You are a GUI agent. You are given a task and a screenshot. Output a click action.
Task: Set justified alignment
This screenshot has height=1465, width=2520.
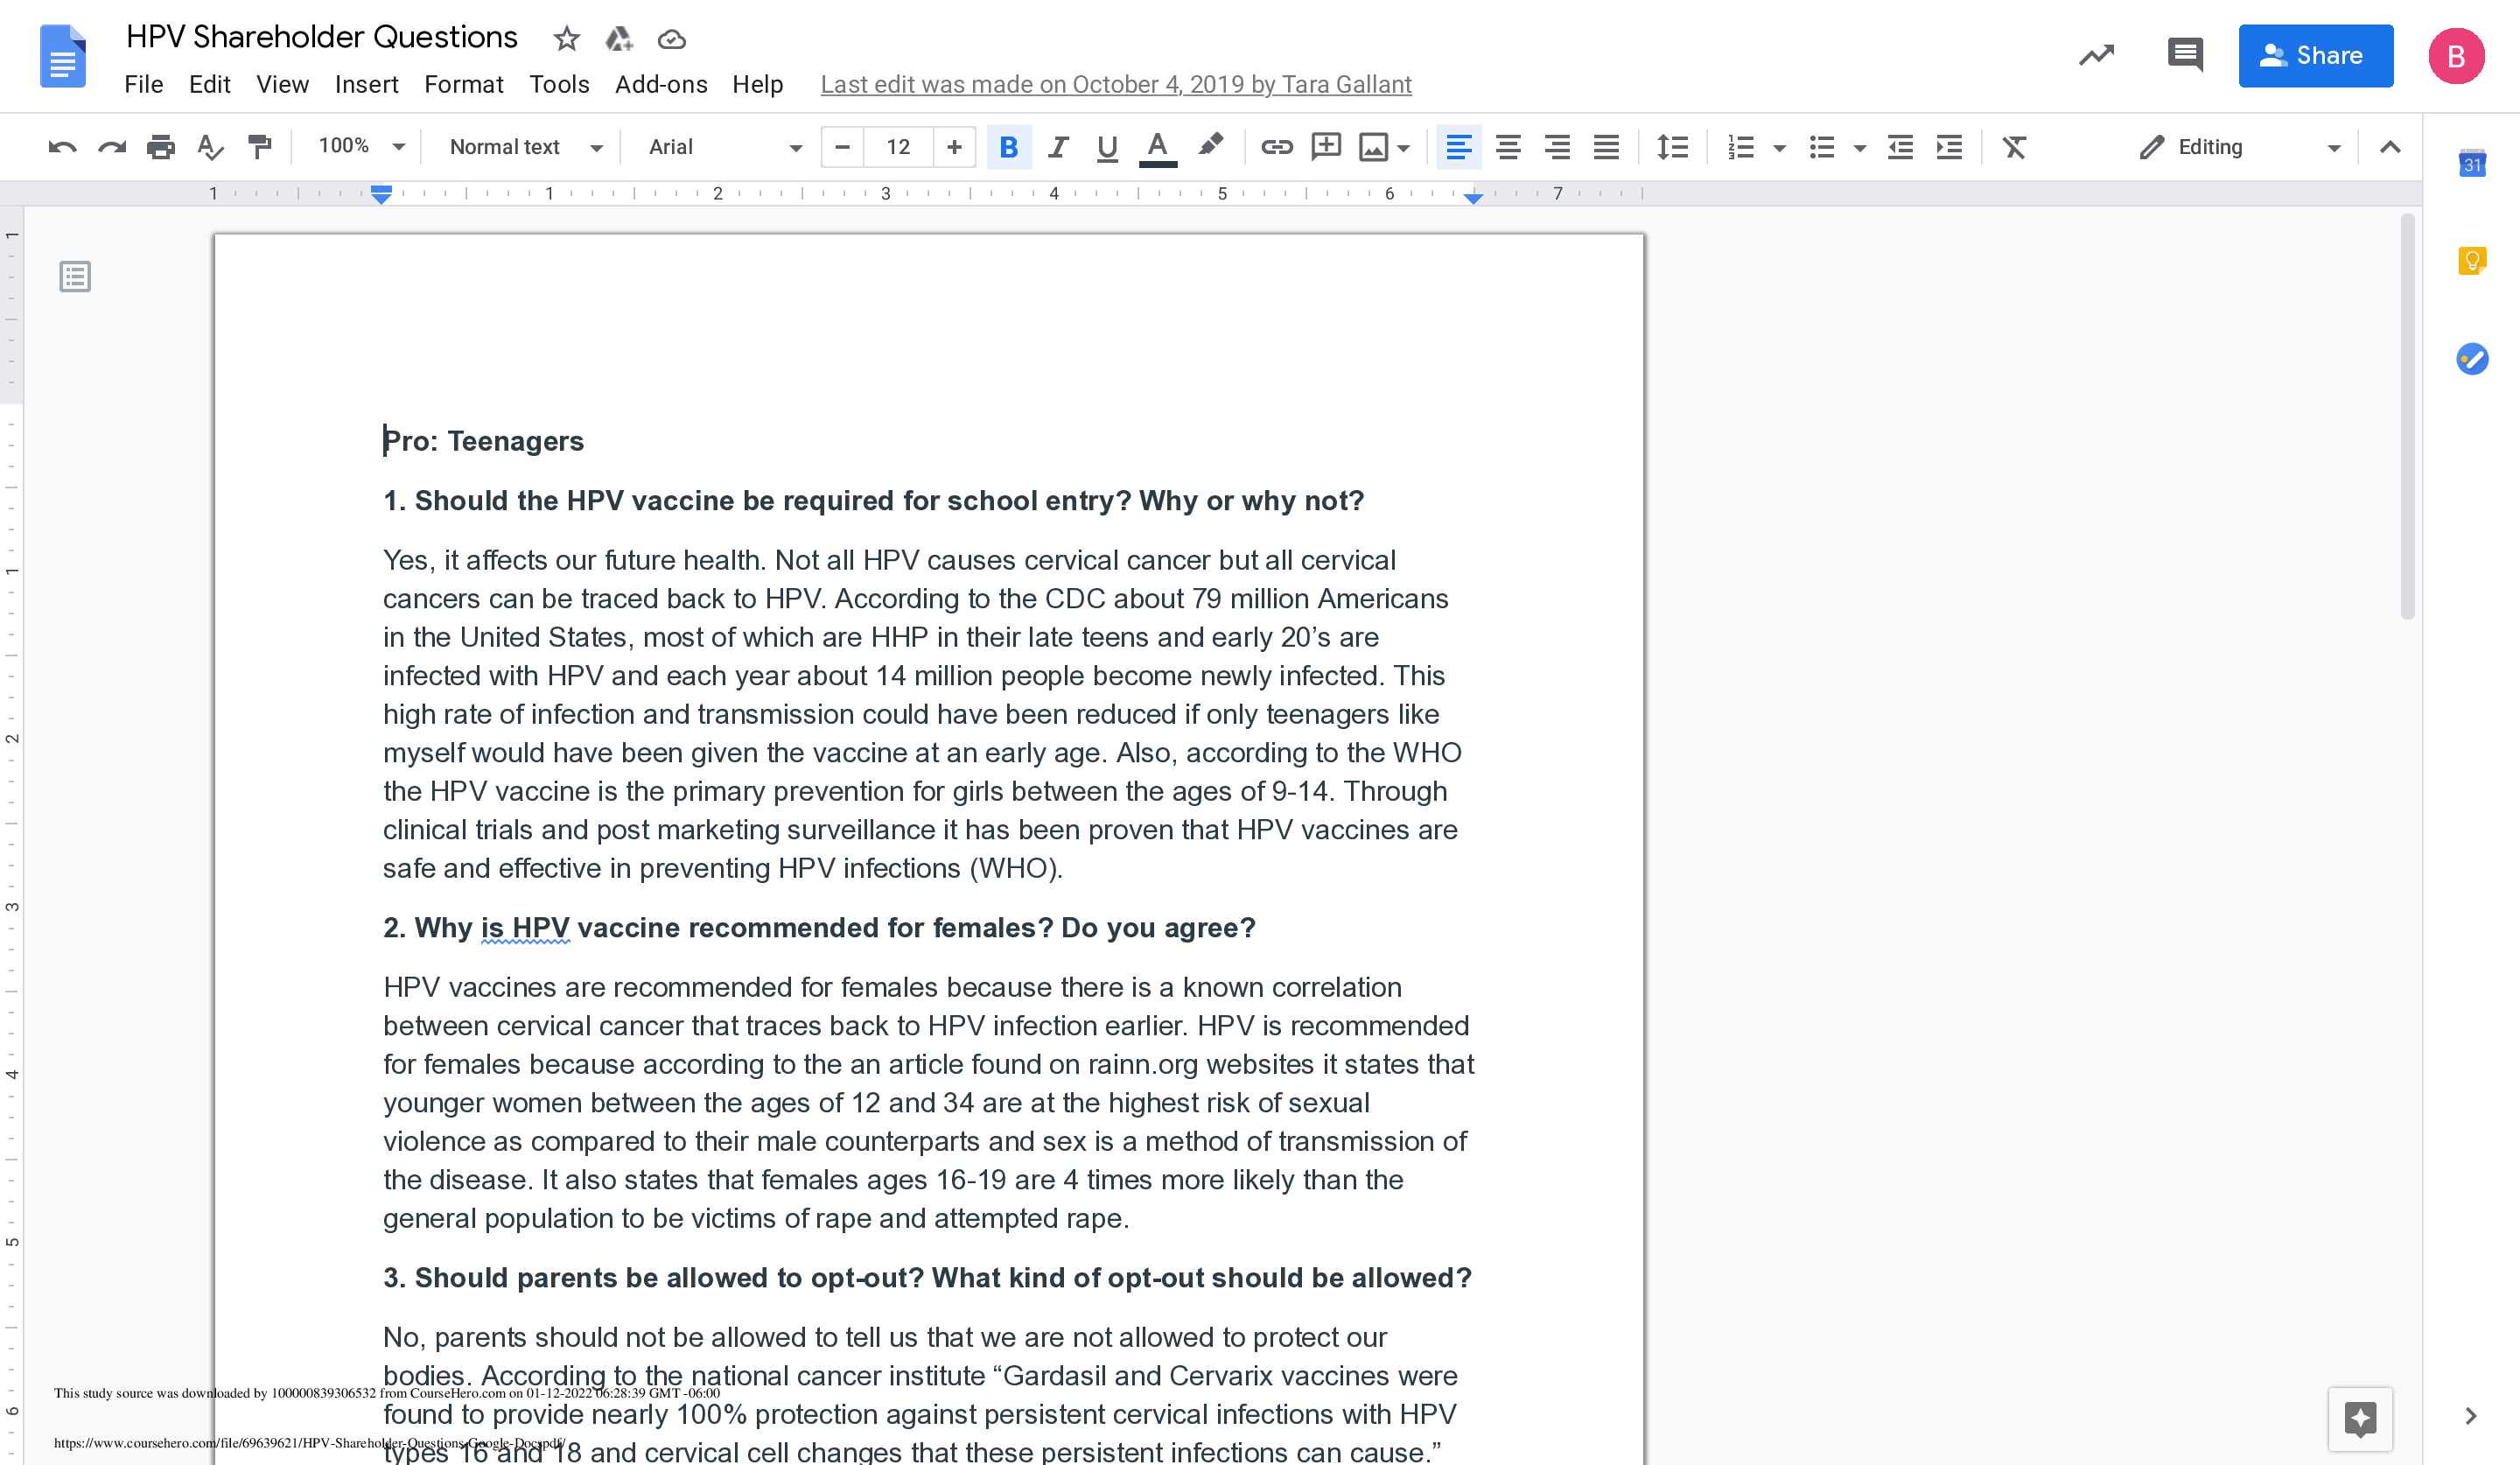pyautogui.click(x=1605, y=147)
